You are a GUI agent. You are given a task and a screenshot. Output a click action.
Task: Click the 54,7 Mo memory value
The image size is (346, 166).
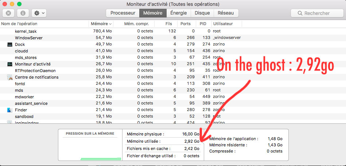104,38
